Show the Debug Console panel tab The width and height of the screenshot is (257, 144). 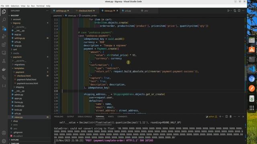click(x=85, y=116)
